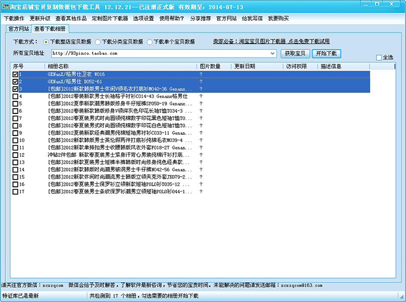Switch to the 查看下载相册 tab
The image size is (406, 302).
click(x=51, y=29)
